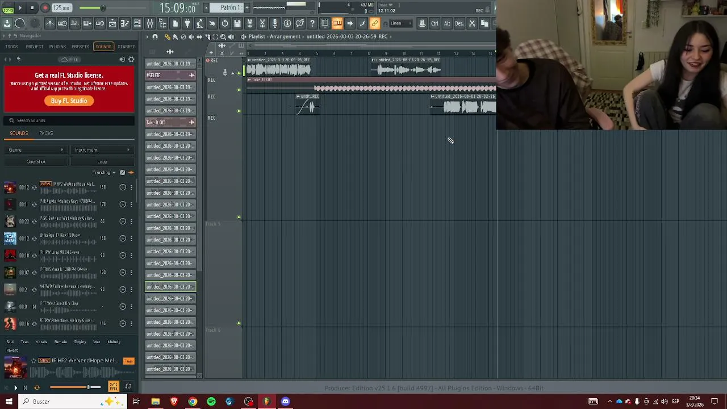Open Spotify from the Windows taskbar
This screenshot has height=409, width=727.
(211, 402)
